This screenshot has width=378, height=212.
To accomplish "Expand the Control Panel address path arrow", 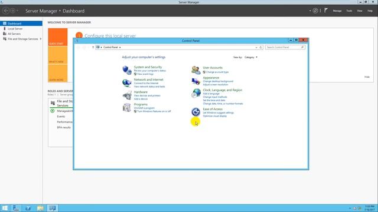I will (x=120, y=47).
